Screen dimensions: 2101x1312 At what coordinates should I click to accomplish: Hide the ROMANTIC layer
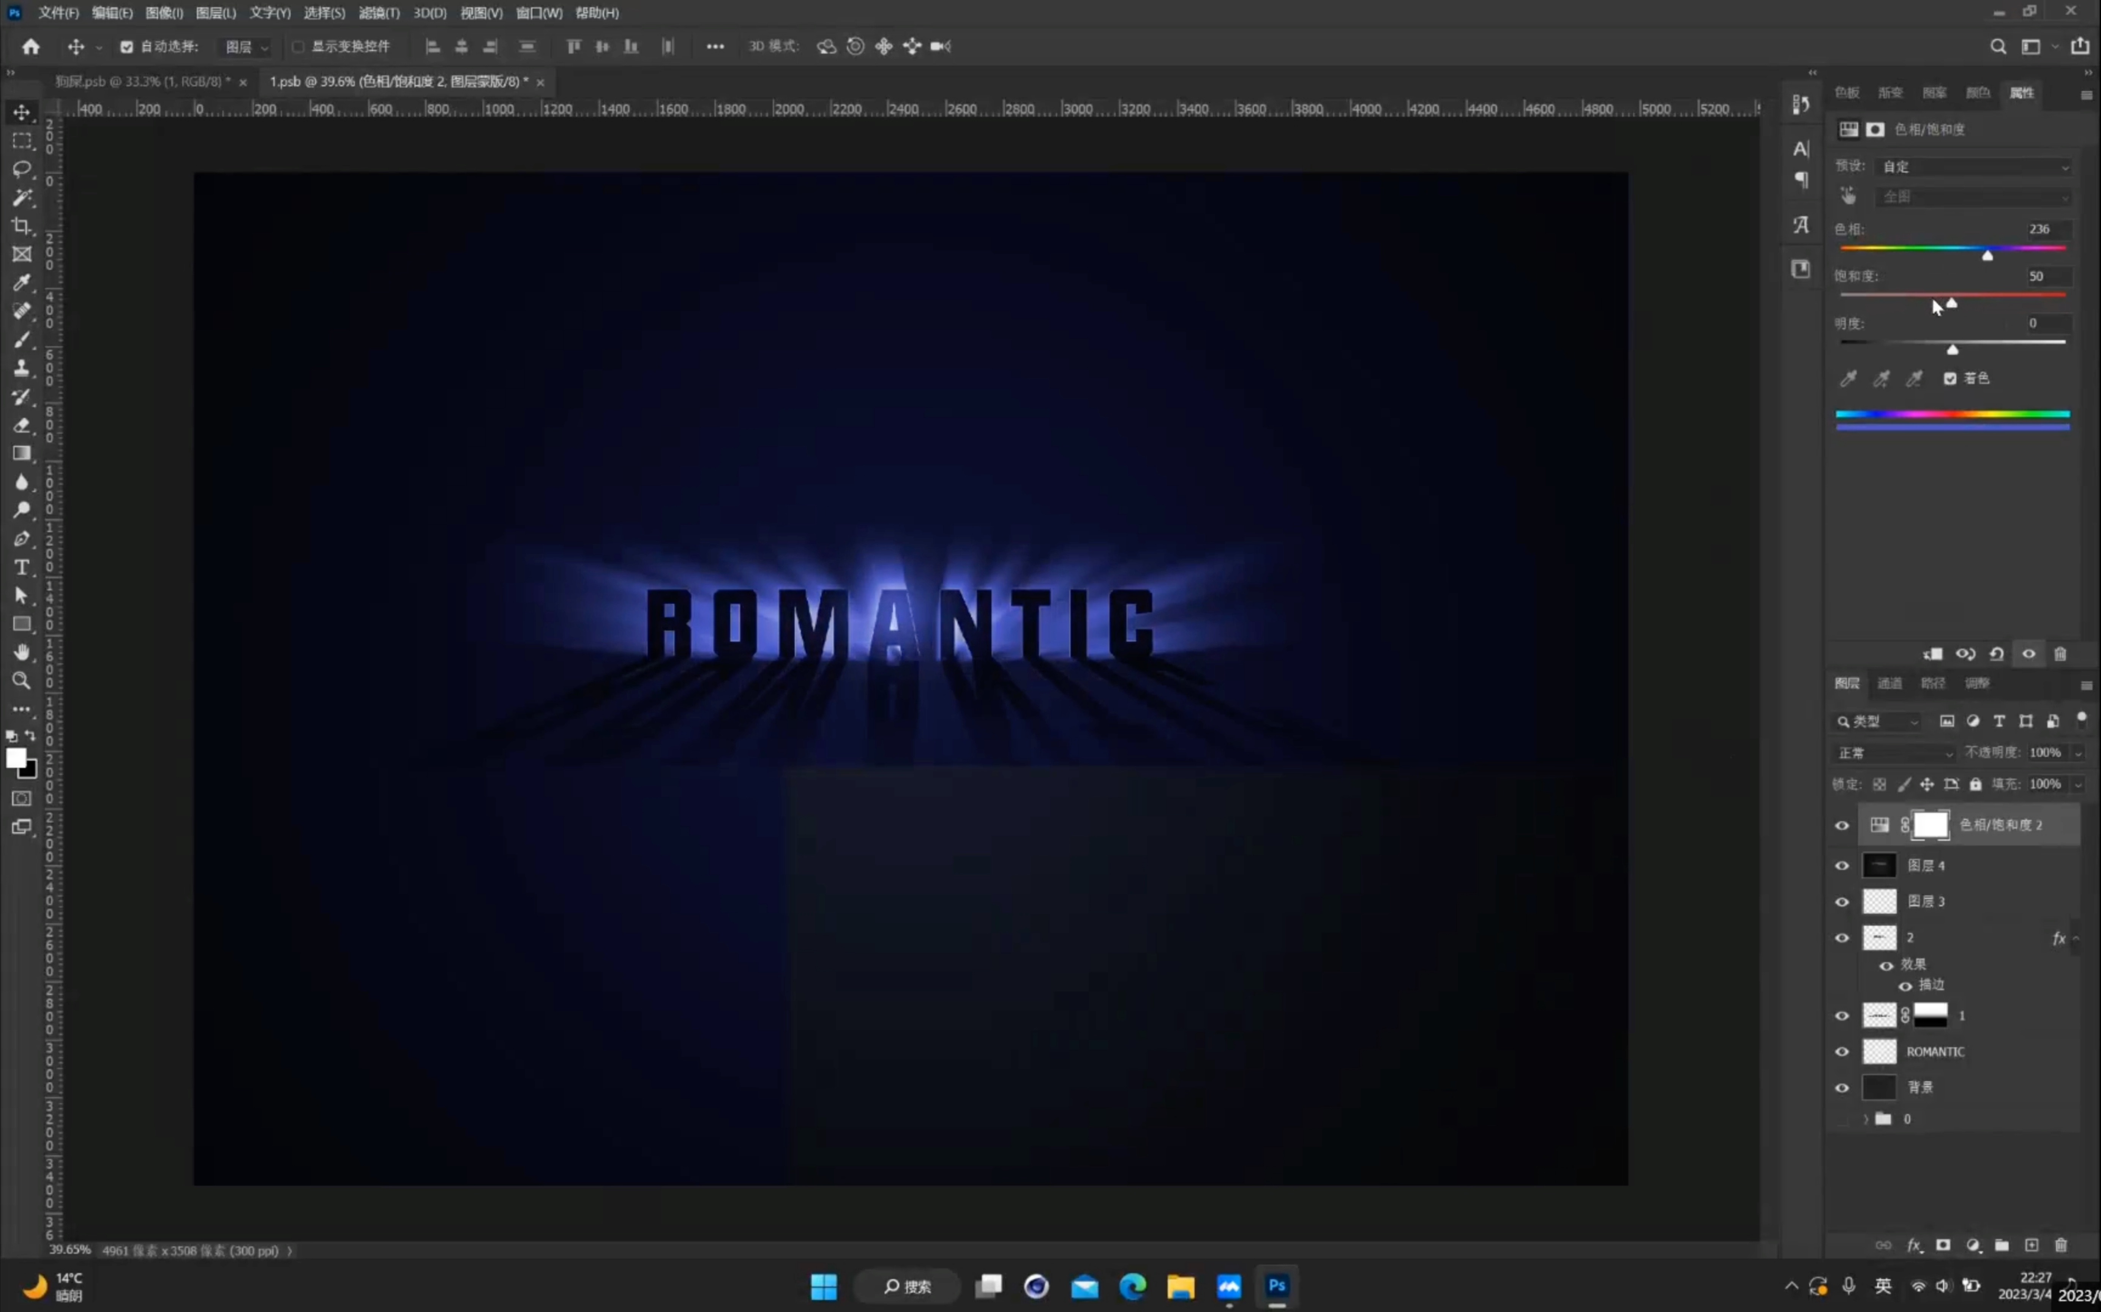(1842, 1052)
